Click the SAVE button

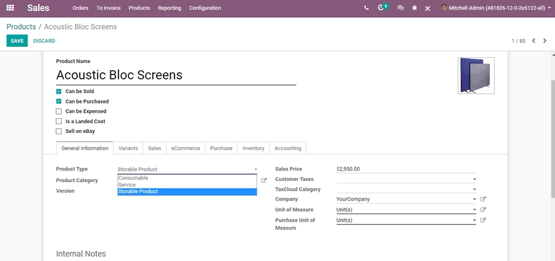[x=17, y=41]
